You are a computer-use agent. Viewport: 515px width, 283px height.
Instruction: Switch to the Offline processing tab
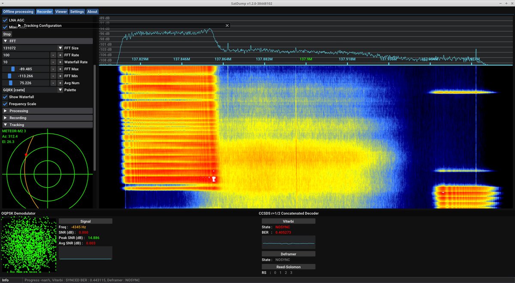(18, 12)
